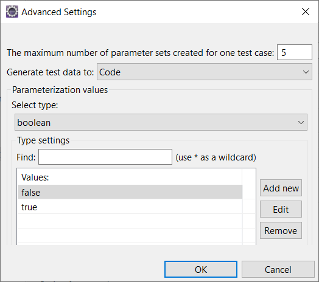
Task: Focus the Find text field
Action: 105,157
